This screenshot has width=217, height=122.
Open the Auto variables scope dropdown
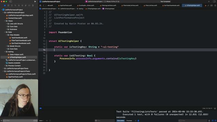click(x=41, y=121)
